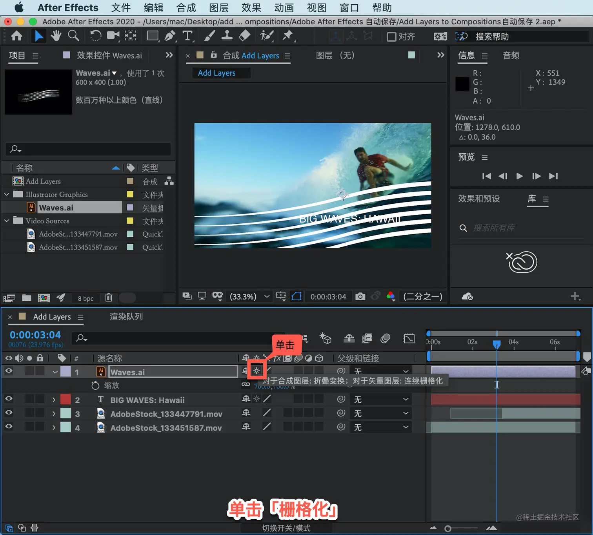The height and width of the screenshot is (535, 593).
Task: Click the red label swatch of layer 2
Action: click(x=65, y=400)
